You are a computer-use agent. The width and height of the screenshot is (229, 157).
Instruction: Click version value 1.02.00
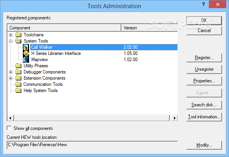[x=131, y=60]
